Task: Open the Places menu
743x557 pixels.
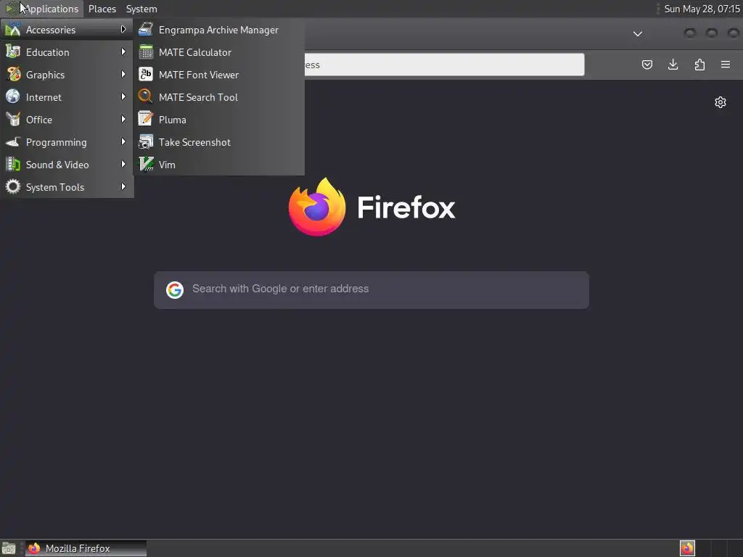Action: pyautogui.click(x=102, y=9)
